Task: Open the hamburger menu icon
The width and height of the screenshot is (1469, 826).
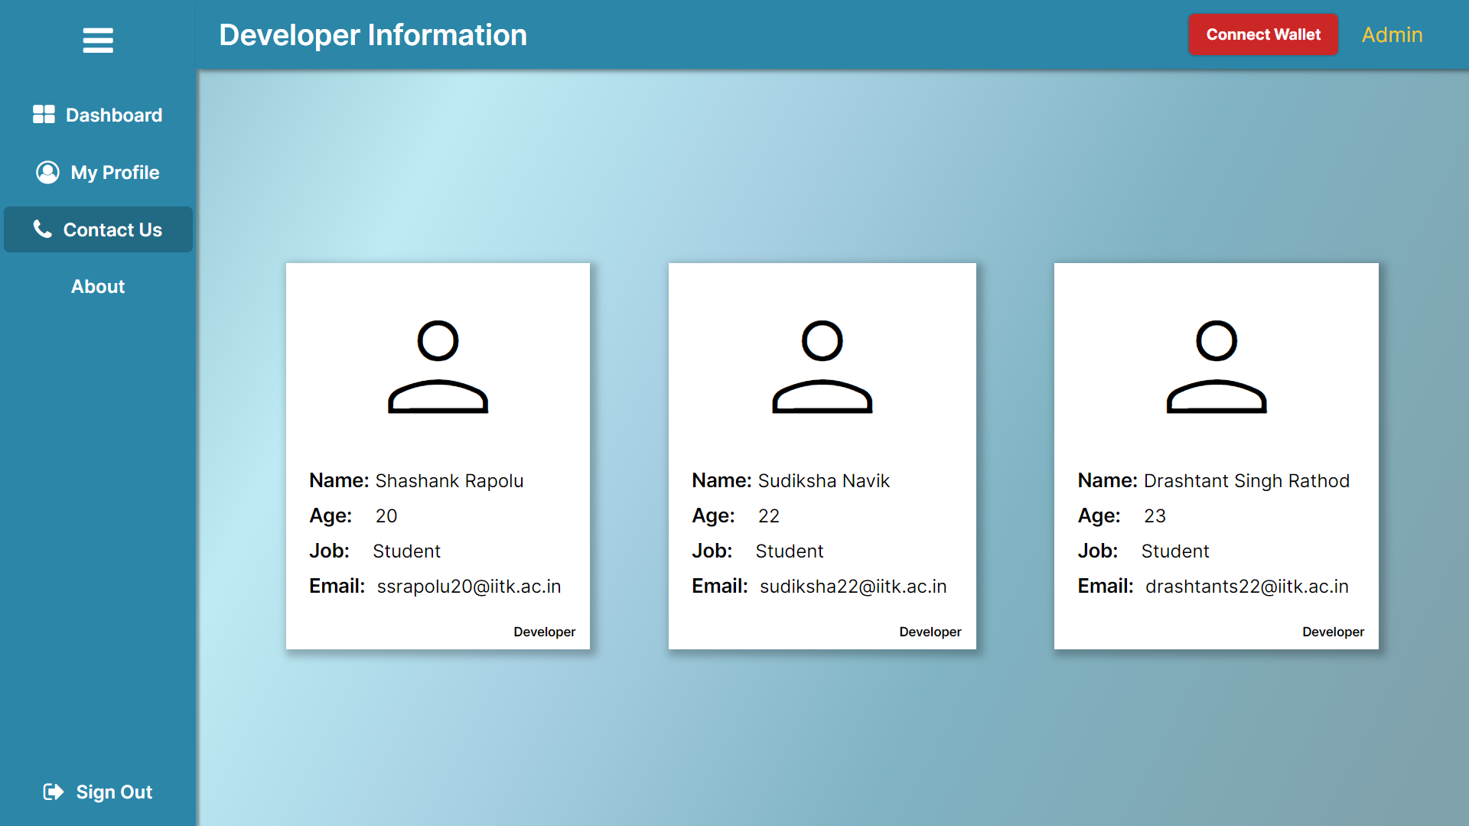Action: (98, 40)
